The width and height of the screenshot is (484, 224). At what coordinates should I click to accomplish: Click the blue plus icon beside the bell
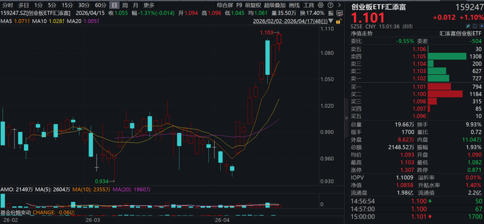pyautogui.click(x=482, y=26)
